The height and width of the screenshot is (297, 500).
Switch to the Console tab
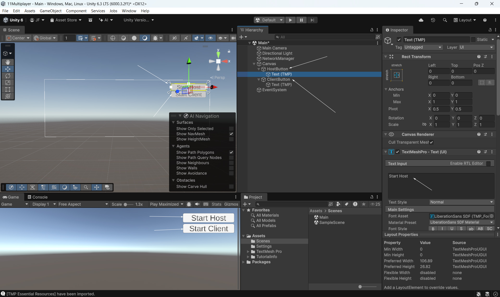point(38,197)
